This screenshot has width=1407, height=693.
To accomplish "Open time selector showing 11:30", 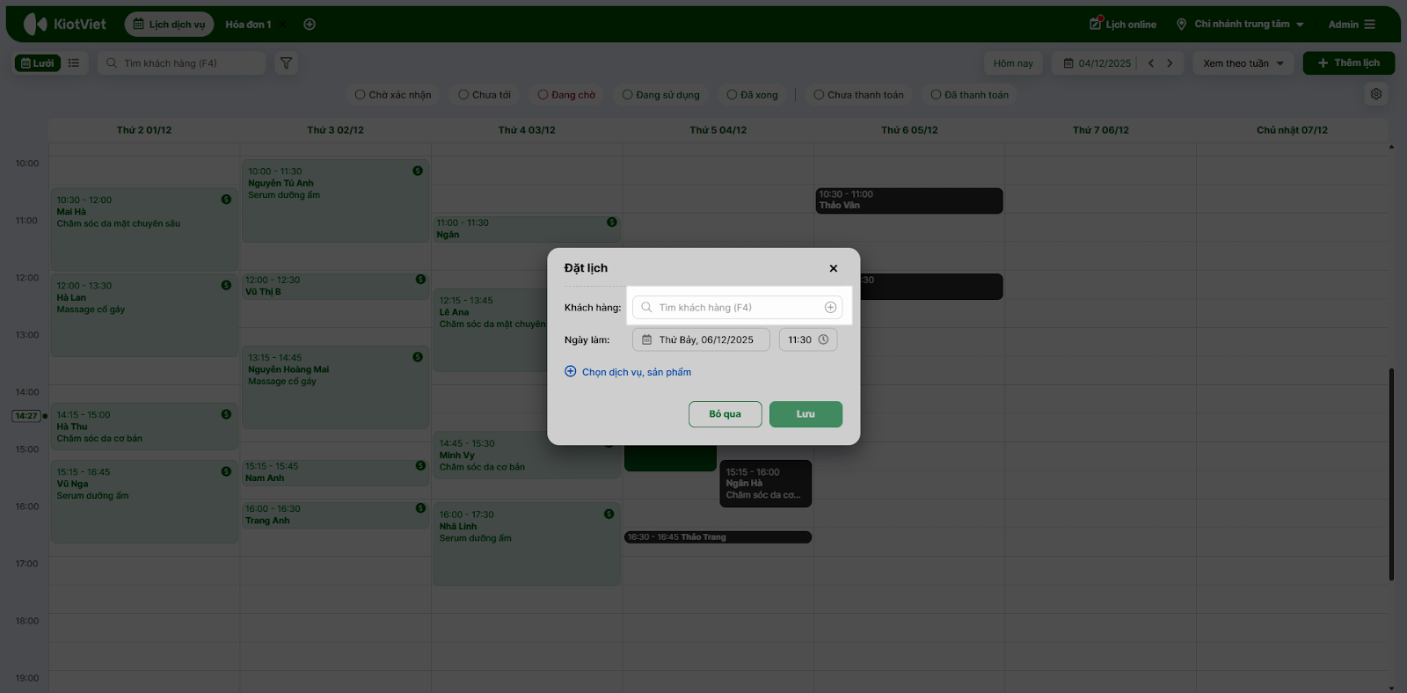I will click(808, 339).
